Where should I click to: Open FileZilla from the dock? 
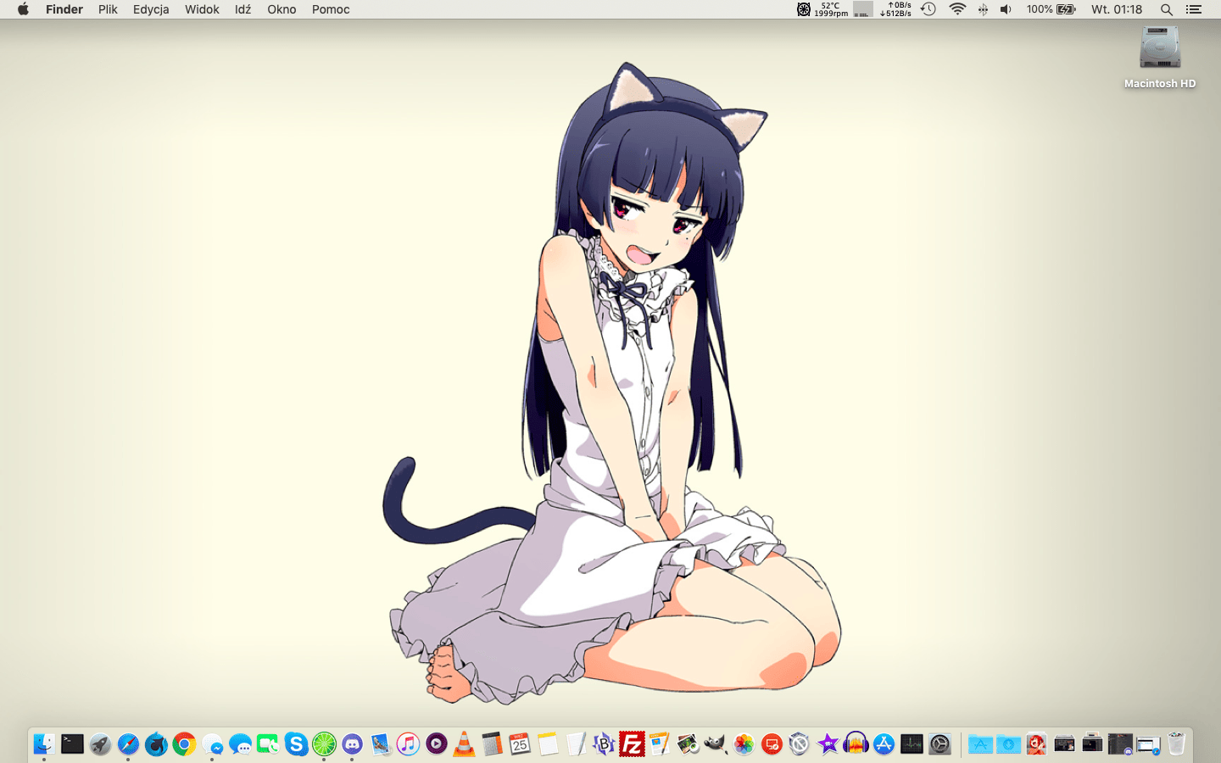pos(632,744)
